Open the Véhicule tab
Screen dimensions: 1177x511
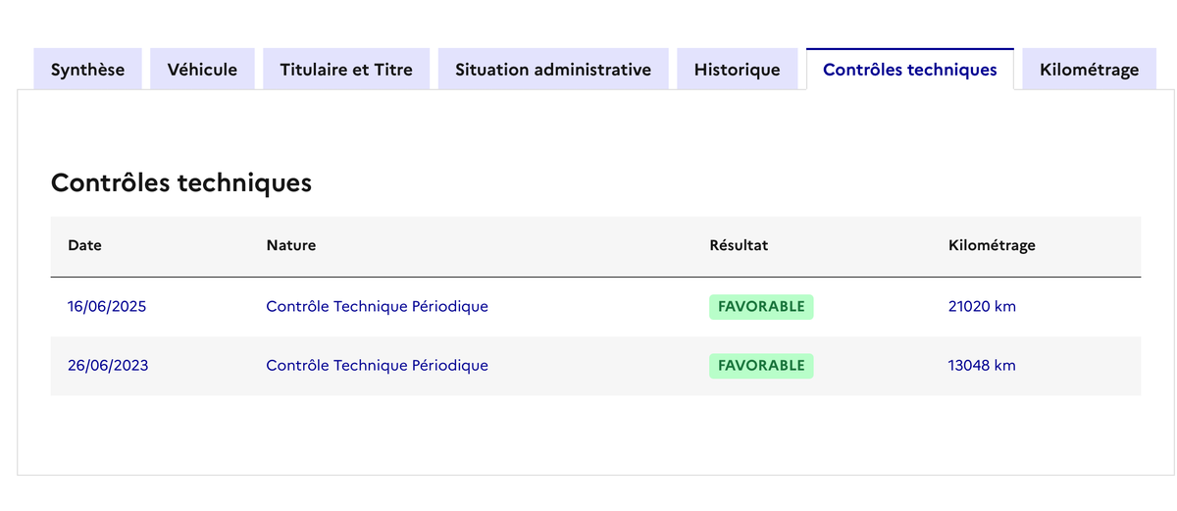point(202,70)
